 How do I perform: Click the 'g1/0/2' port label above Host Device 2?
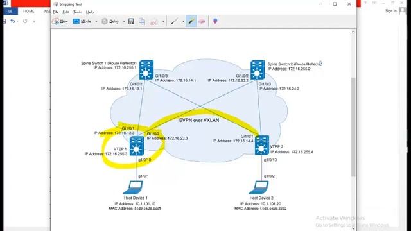[269, 176]
